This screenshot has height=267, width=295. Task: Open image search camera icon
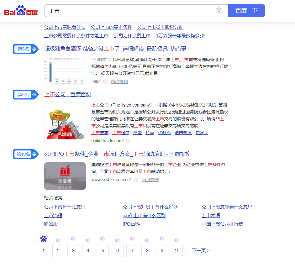click(x=219, y=11)
